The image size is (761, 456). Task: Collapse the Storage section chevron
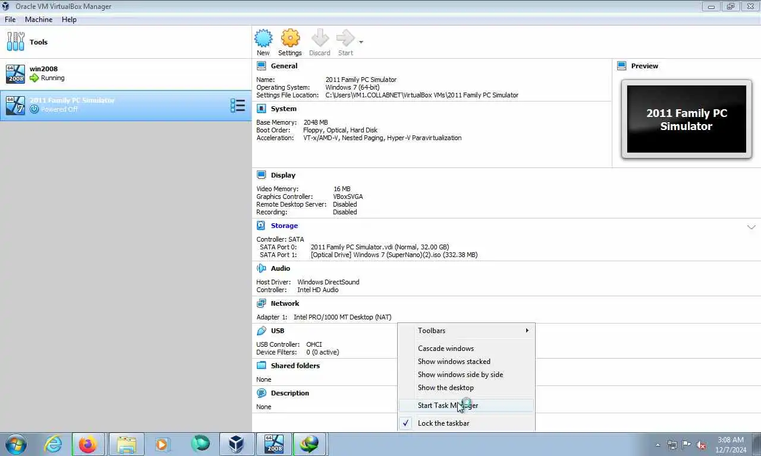[x=751, y=227]
